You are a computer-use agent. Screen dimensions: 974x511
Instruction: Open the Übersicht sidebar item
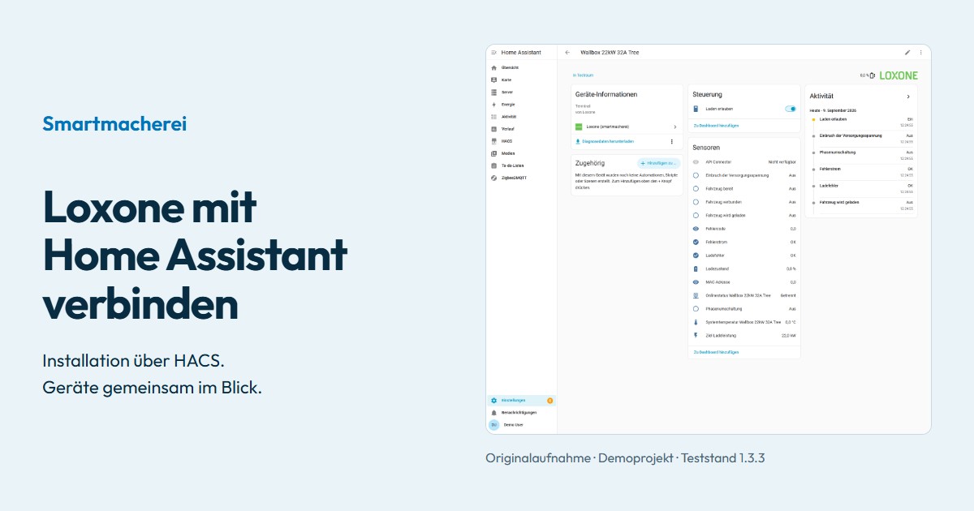pos(522,67)
